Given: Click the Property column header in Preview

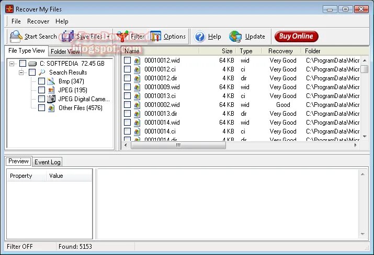Looking at the screenshot, I should pyautogui.click(x=26, y=176).
